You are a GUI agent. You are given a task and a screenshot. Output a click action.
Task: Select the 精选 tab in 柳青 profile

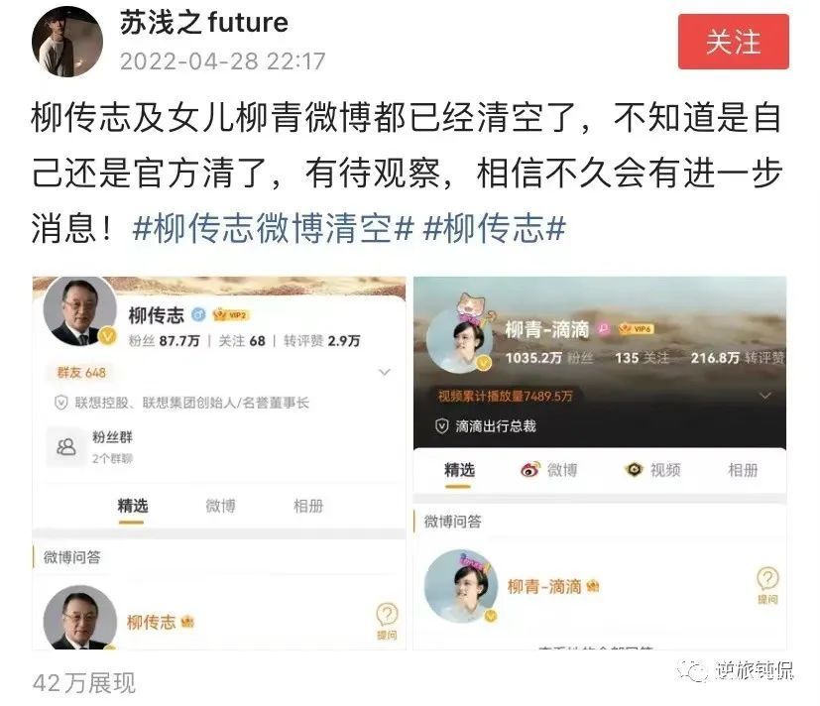tap(459, 470)
